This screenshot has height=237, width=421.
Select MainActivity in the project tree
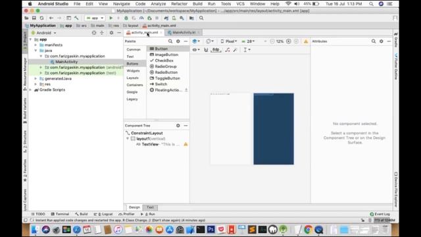[x=66, y=61]
